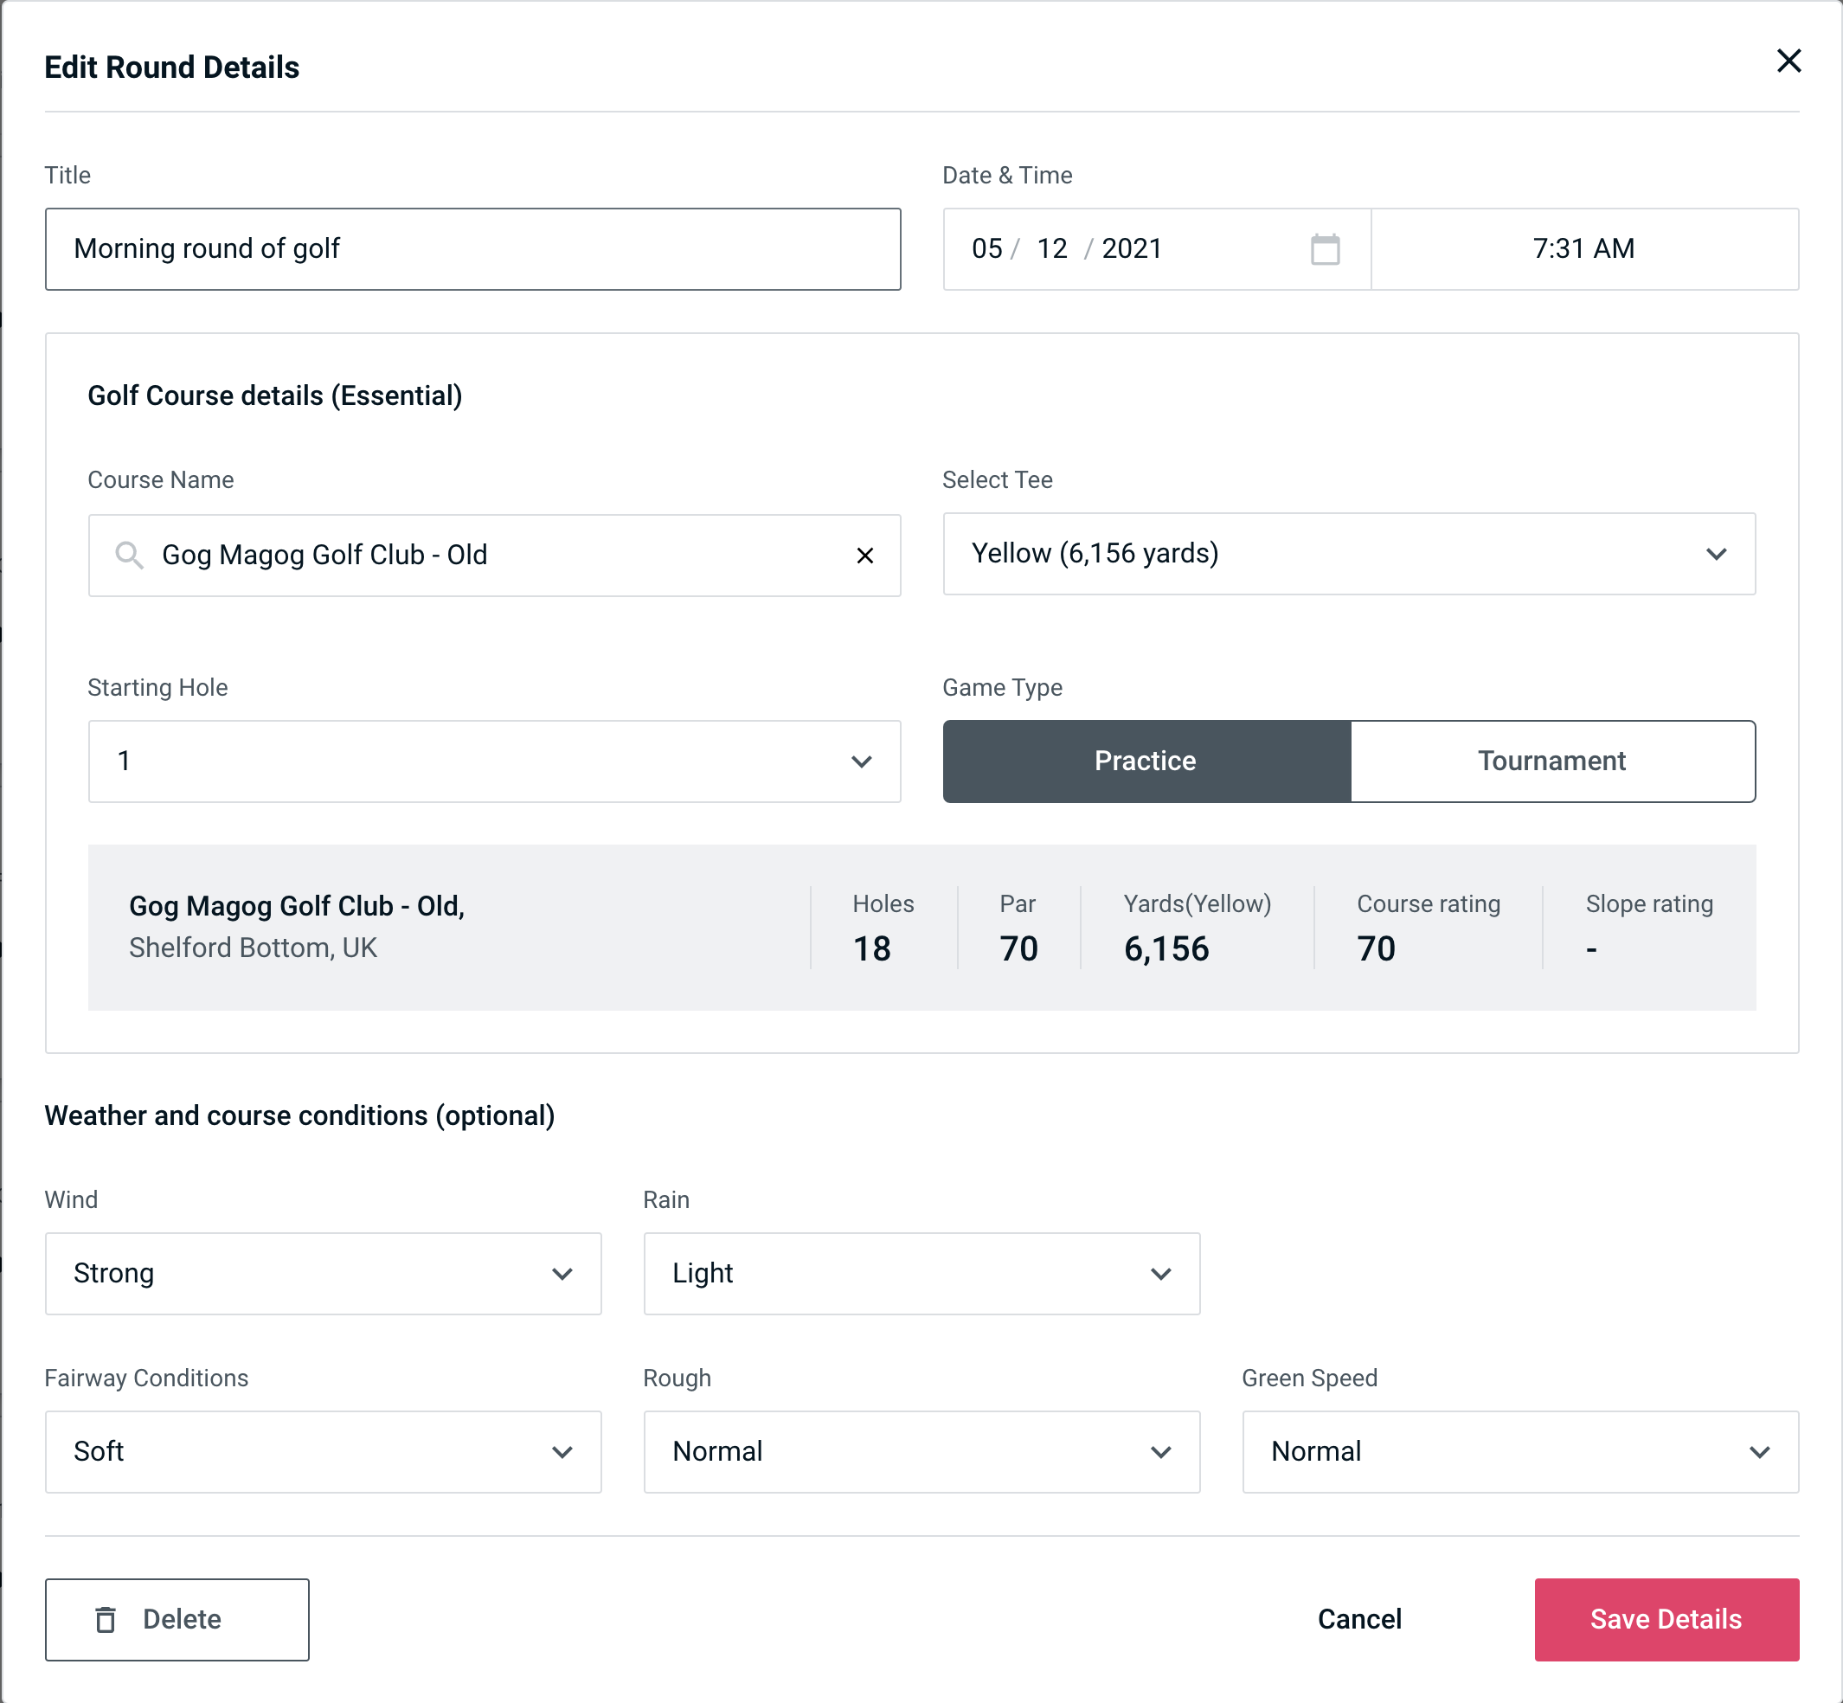Image resolution: width=1843 pixels, height=1703 pixels.
Task: Click the Delete button
Action: 178,1620
